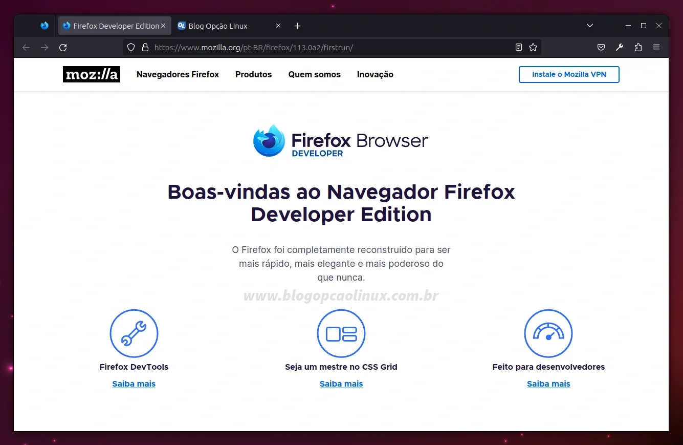Open Saiba mais under Feito para desenvolvedores

tap(548, 384)
